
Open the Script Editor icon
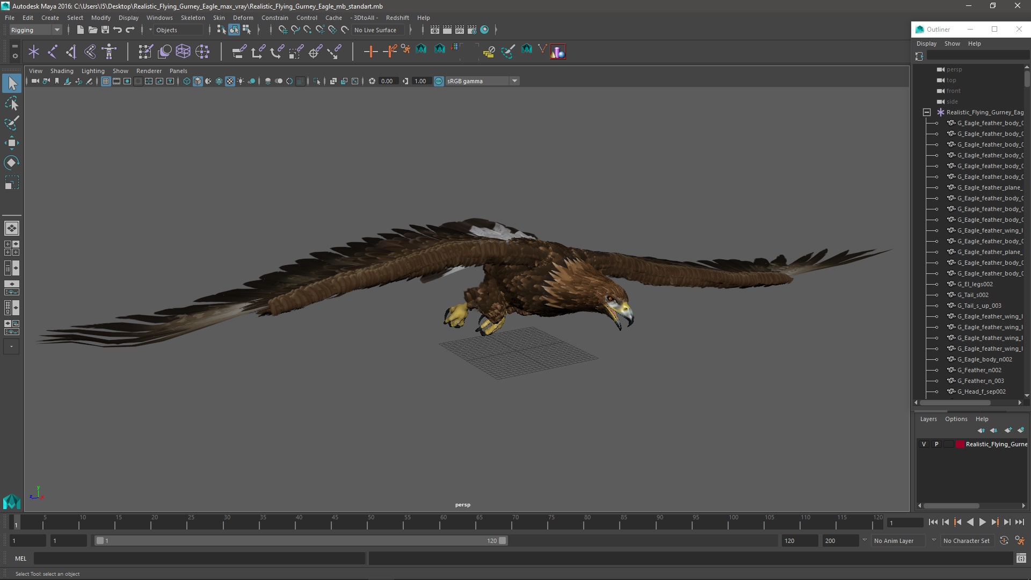coord(1021,559)
